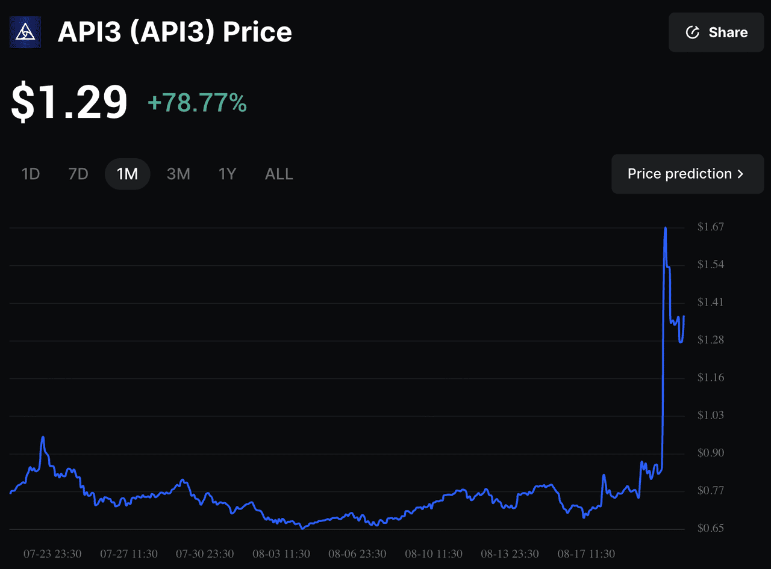
Task: Select the 3M time range
Action: tap(178, 174)
